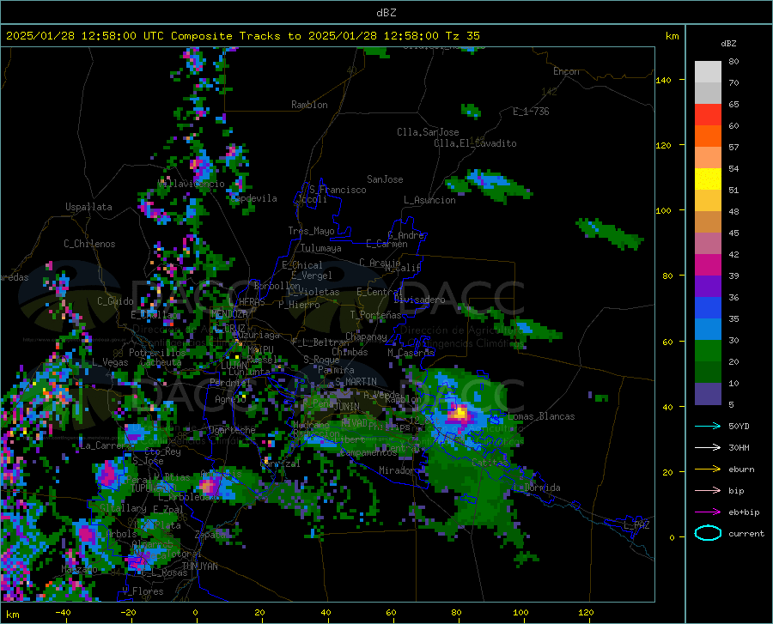The width and height of the screenshot is (773, 624).
Task: Click the Mirador map label
Action: coord(397,470)
